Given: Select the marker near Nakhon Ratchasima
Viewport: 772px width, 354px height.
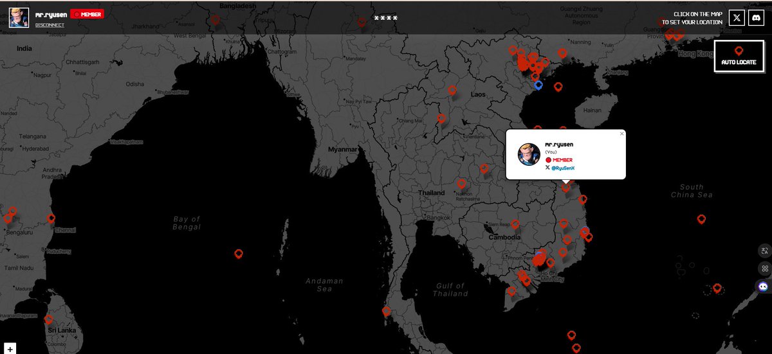Looking at the screenshot, I should click(461, 184).
